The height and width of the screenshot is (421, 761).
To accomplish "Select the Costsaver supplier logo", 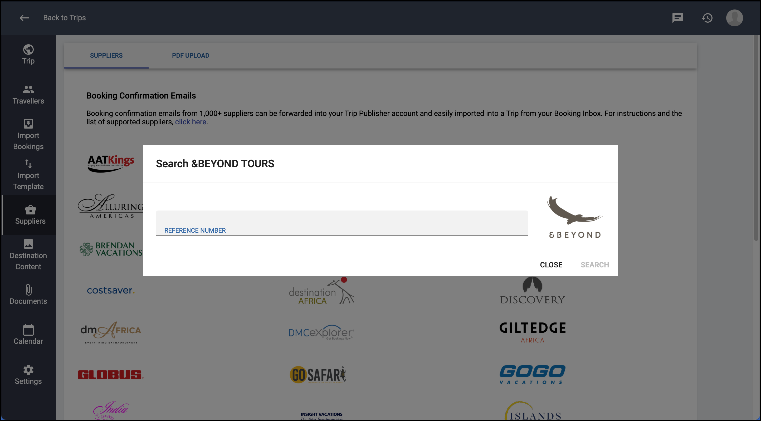I will (x=111, y=290).
